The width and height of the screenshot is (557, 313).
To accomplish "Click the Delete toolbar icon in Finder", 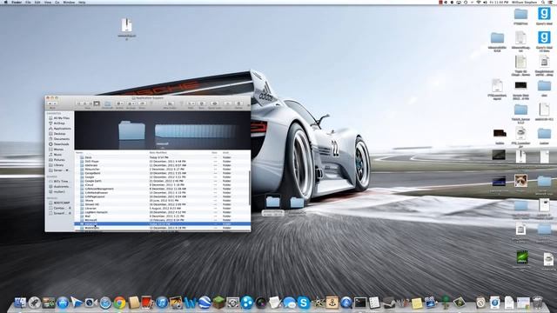I will tap(238, 103).
